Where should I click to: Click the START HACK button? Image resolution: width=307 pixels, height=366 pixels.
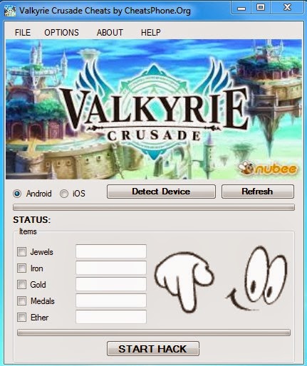click(x=153, y=349)
